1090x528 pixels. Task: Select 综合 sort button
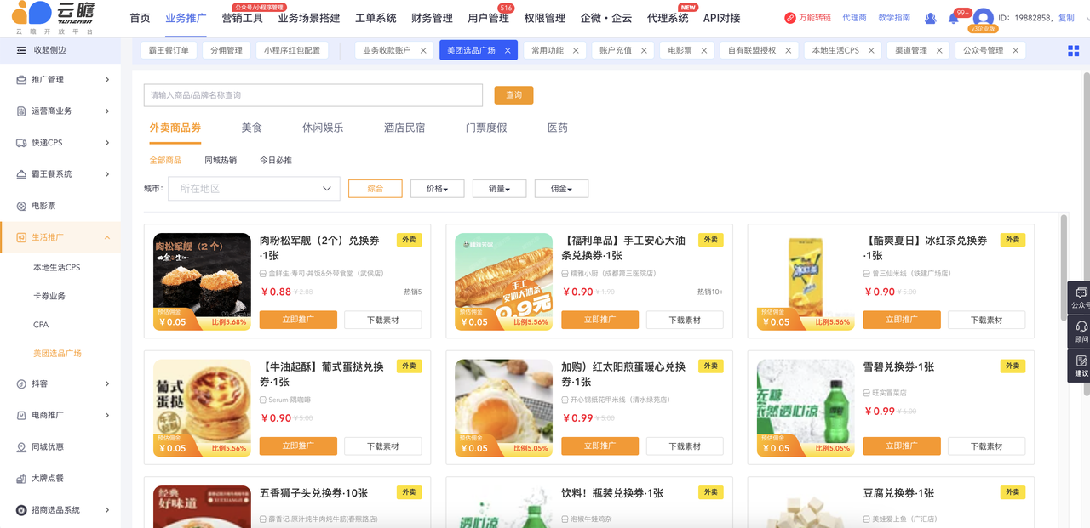tap(375, 189)
